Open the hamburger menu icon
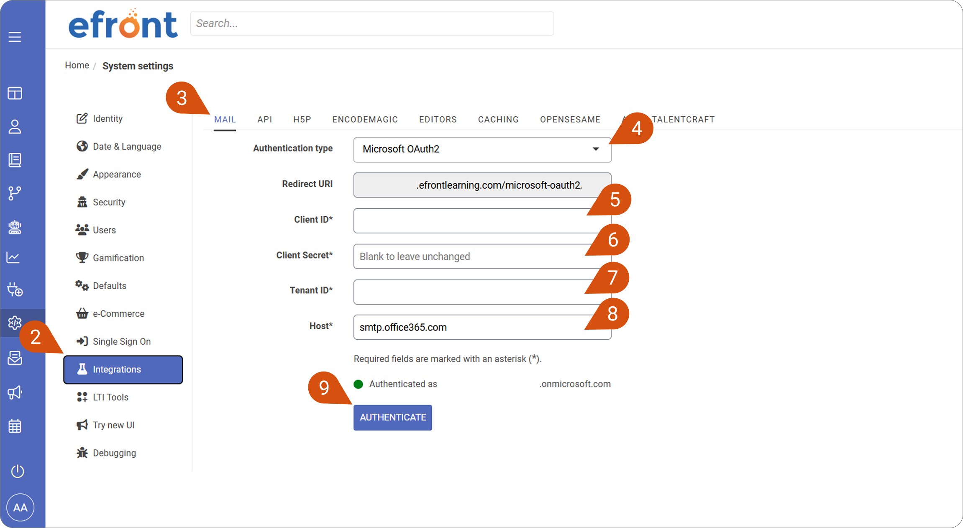Viewport: 963px width, 528px height. (15, 37)
